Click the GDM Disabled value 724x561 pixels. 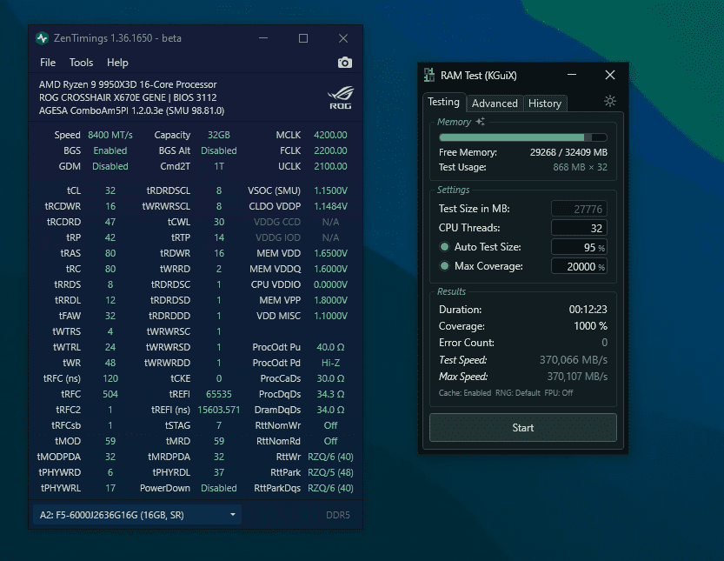coord(110,166)
